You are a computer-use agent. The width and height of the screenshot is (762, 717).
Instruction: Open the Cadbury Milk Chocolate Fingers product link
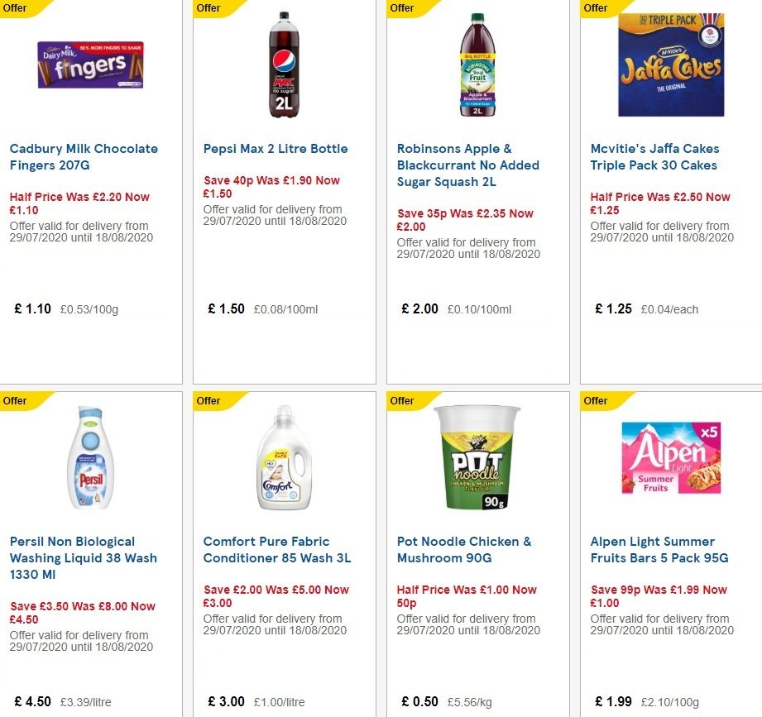pos(84,156)
